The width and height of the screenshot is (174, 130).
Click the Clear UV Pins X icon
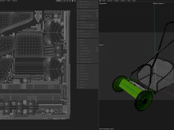(78, 7)
